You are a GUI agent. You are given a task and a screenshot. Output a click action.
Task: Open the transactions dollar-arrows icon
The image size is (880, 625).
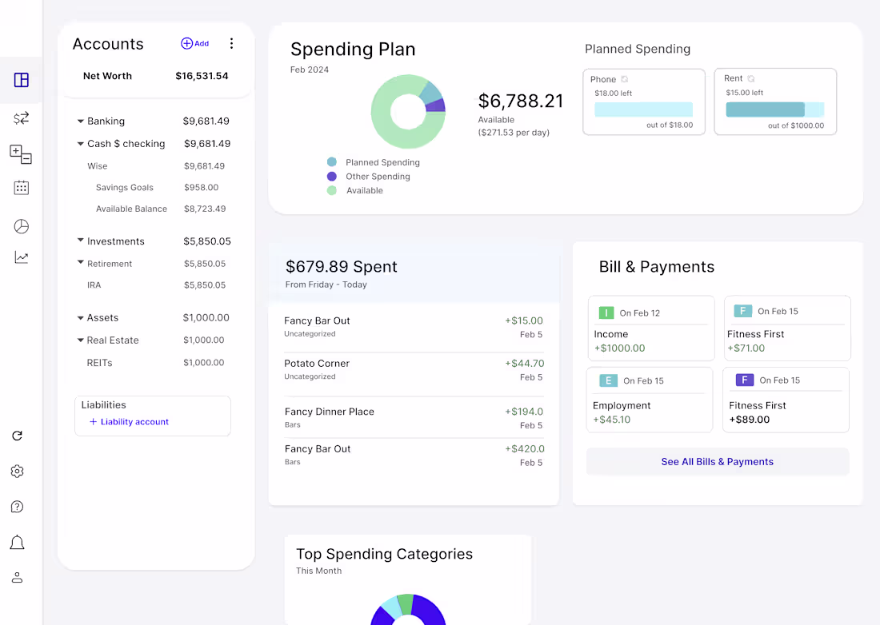(22, 118)
